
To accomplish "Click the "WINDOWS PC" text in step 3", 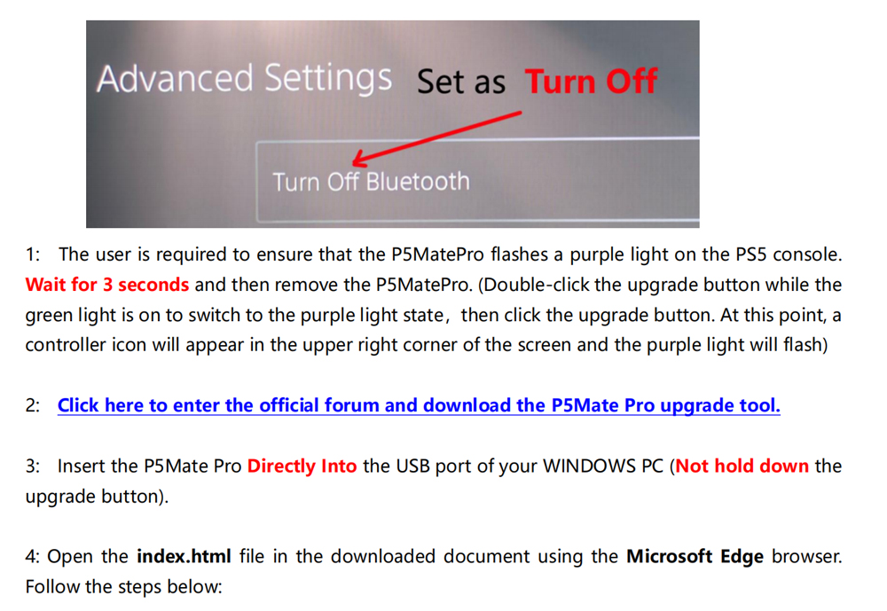I will [x=603, y=466].
